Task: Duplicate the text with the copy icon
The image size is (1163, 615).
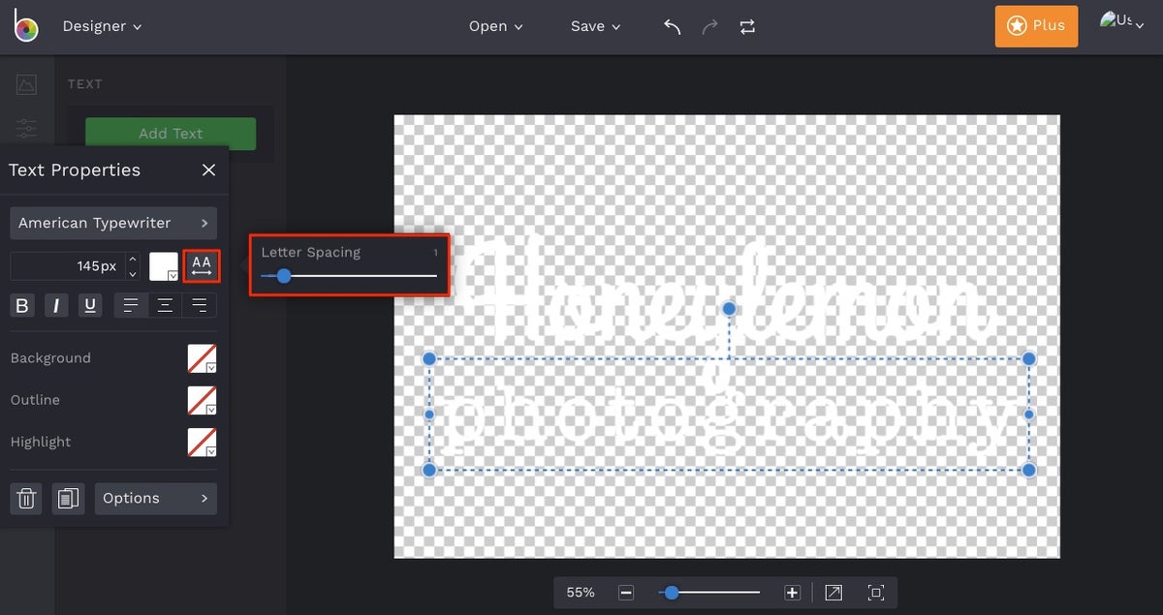Action: [68, 498]
